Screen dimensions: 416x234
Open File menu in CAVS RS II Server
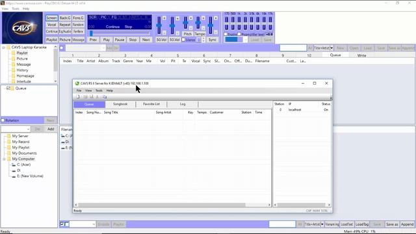[x=79, y=91]
